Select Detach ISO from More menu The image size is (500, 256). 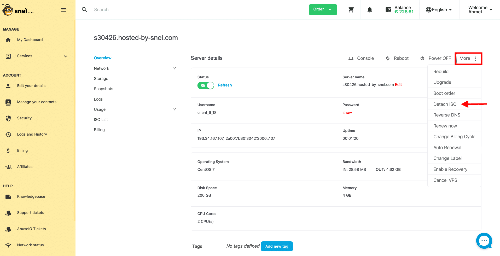pos(445,104)
